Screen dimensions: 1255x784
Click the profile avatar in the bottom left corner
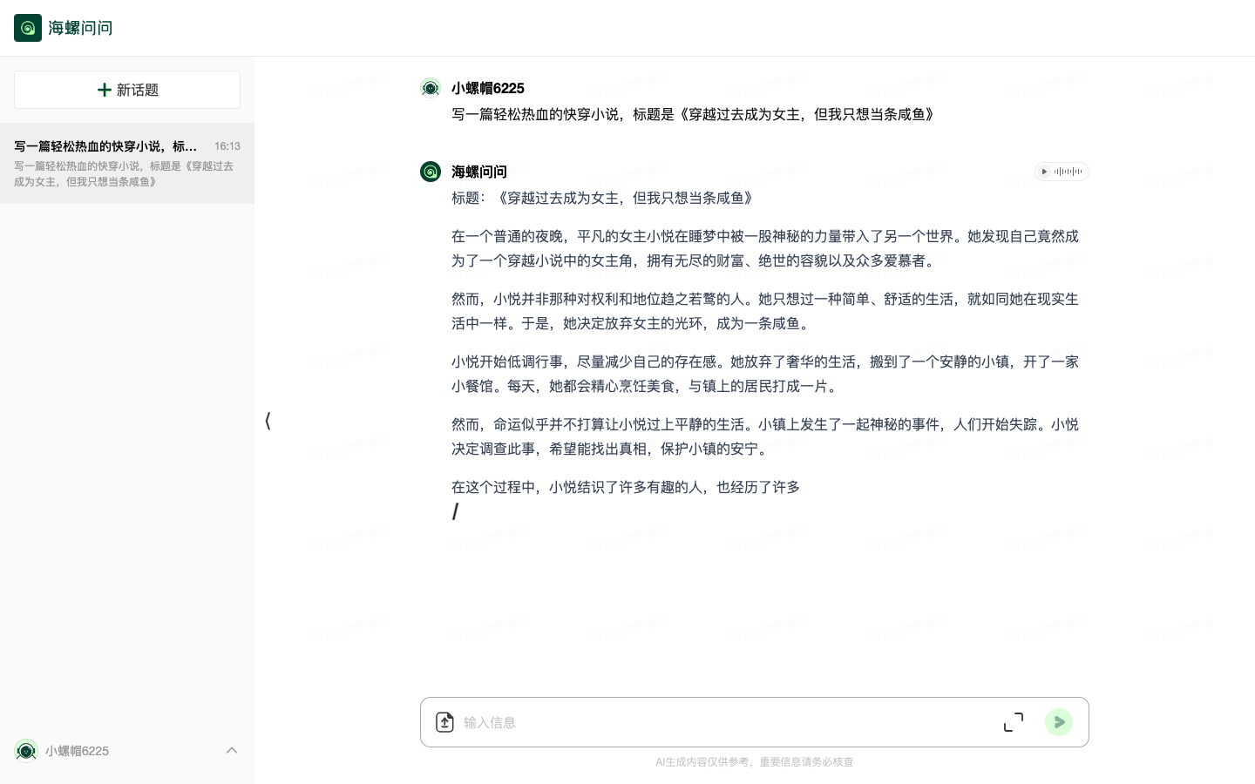click(x=26, y=751)
